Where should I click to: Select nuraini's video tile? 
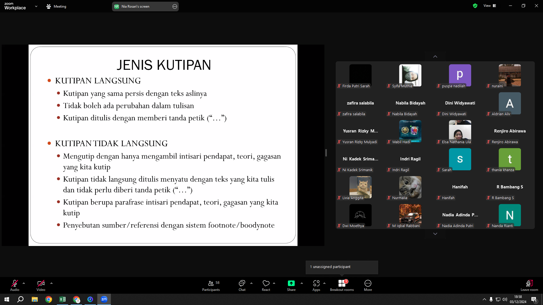click(510, 75)
